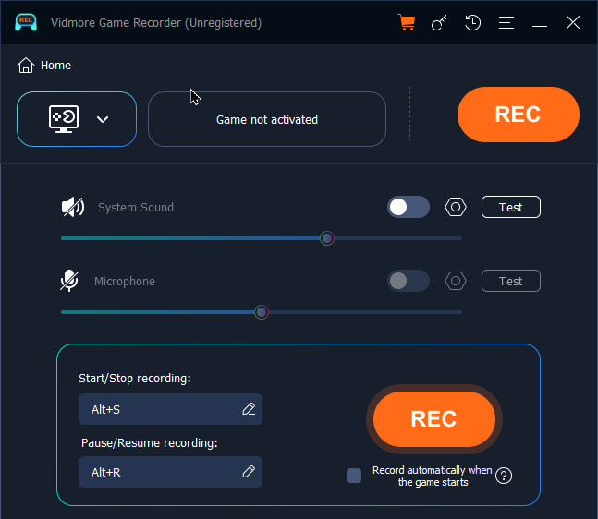This screenshot has height=519, width=598.
Task: Click the muted Microphone icon
Action: point(69,281)
